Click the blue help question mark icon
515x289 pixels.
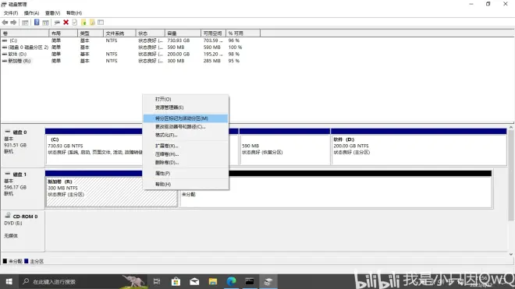(x=37, y=23)
